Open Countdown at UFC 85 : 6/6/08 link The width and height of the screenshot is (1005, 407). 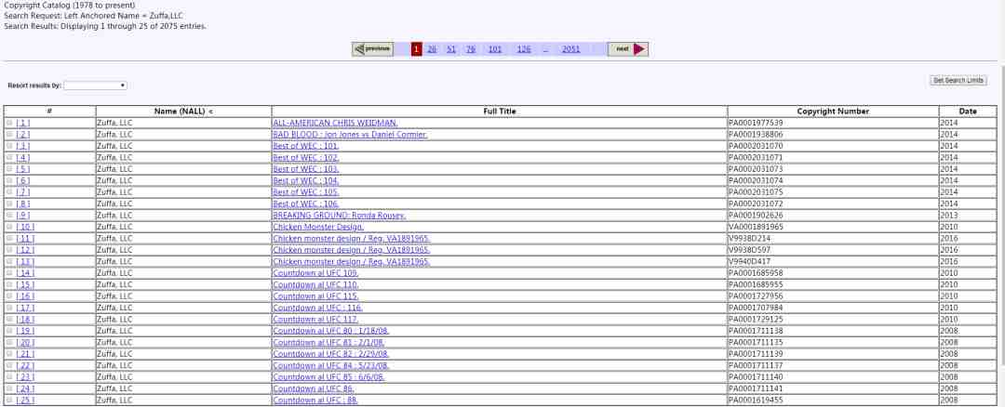tap(328, 377)
